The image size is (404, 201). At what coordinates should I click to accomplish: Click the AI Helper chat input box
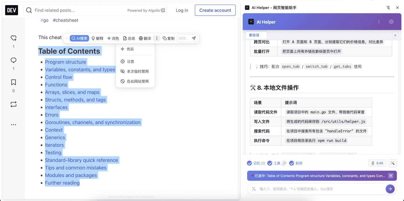tap(321, 189)
